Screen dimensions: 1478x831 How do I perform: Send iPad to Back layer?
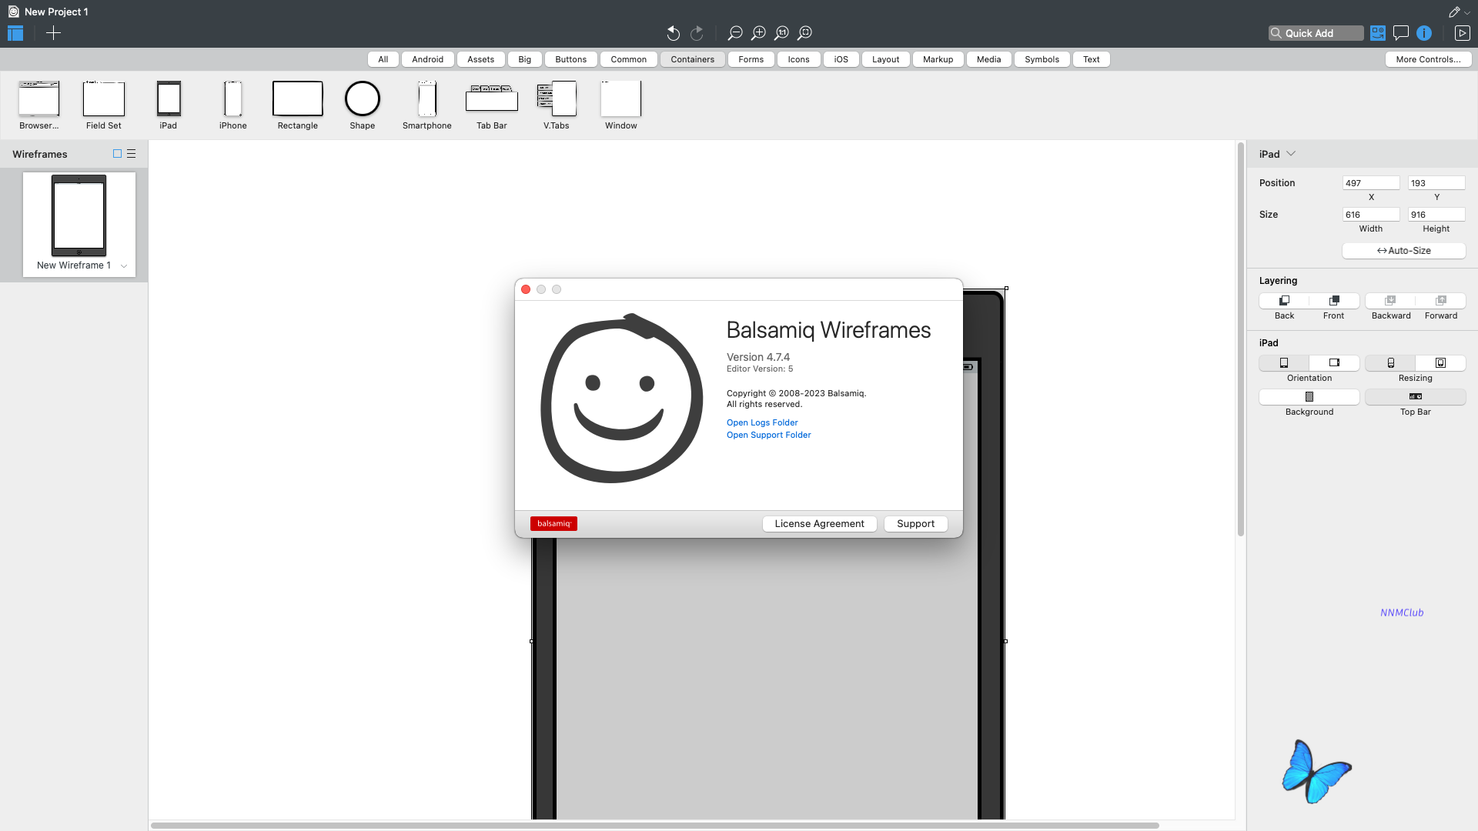(1284, 301)
